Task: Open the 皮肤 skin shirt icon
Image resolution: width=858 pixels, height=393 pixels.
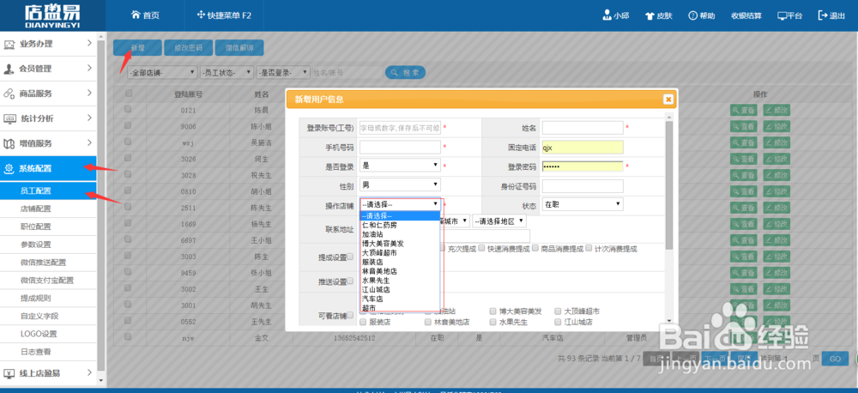Action: [x=650, y=15]
